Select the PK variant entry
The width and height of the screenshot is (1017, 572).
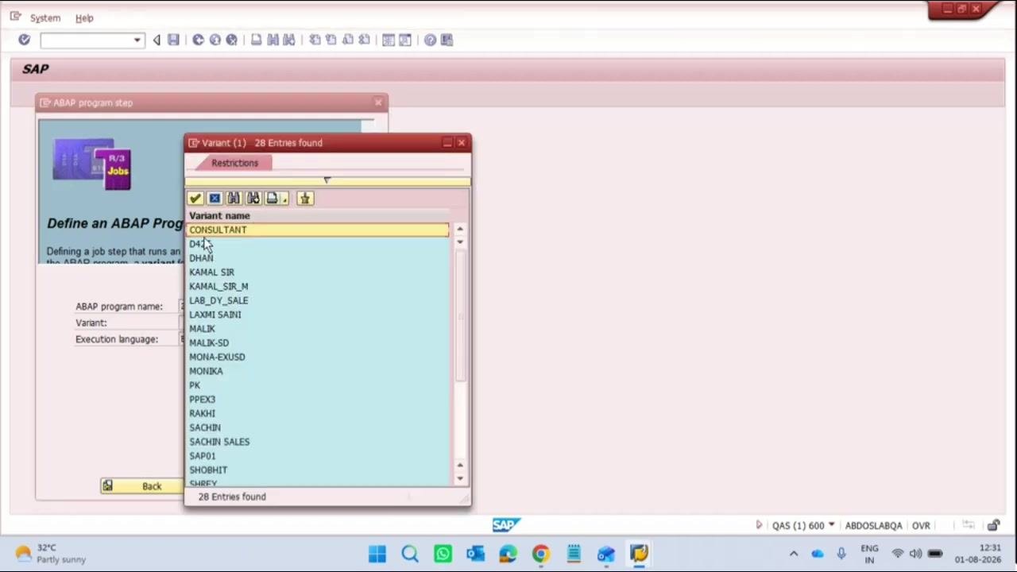click(319, 385)
